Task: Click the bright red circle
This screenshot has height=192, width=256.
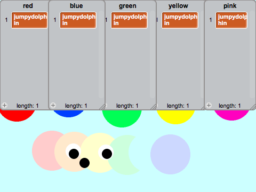Action: 17,116
